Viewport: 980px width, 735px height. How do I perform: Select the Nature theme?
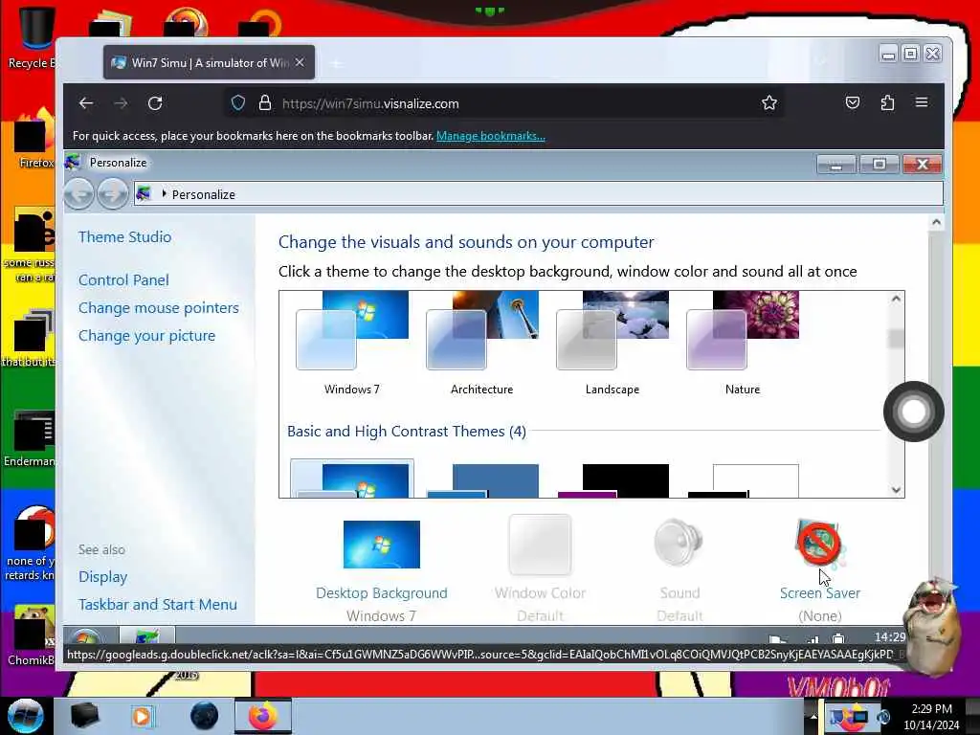(743, 344)
